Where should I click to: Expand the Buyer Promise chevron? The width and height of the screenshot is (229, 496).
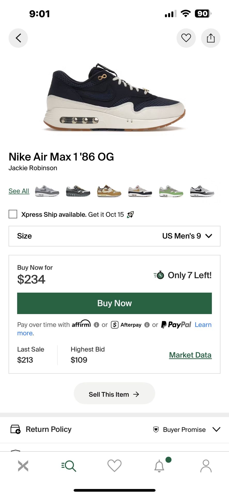coord(216,429)
